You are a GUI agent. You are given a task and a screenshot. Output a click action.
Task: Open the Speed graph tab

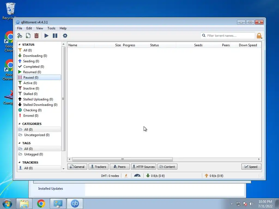click(x=251, y=167)
